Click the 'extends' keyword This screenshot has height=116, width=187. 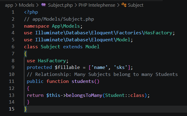(73, 47)
